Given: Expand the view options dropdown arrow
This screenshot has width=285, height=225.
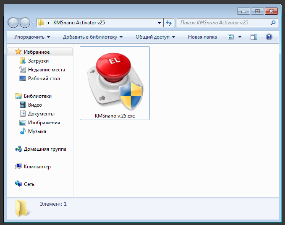Looking at the screenshot, I should (240, 37).
